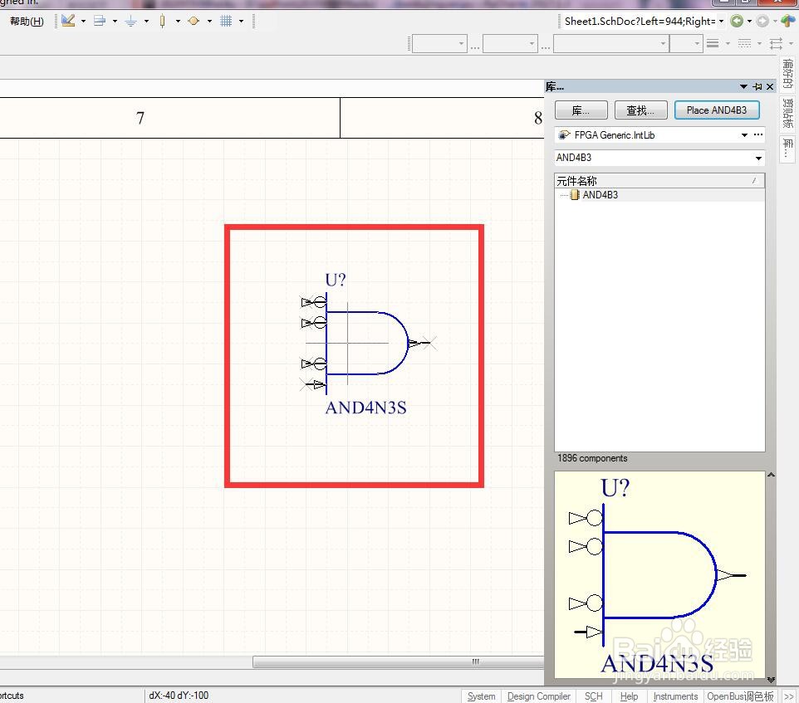Click the dX:-40 dY:-100 coordinates readout
Image resolution: width=799 pixels, height=703 pixels.
[179, 696]
